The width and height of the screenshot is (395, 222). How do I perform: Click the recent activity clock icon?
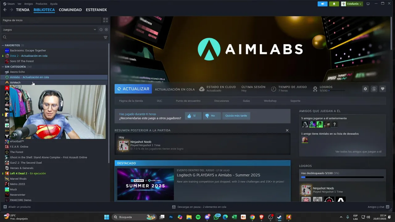(101, 30)
